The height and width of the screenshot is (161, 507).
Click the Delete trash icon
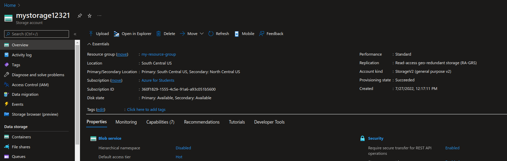159,34
